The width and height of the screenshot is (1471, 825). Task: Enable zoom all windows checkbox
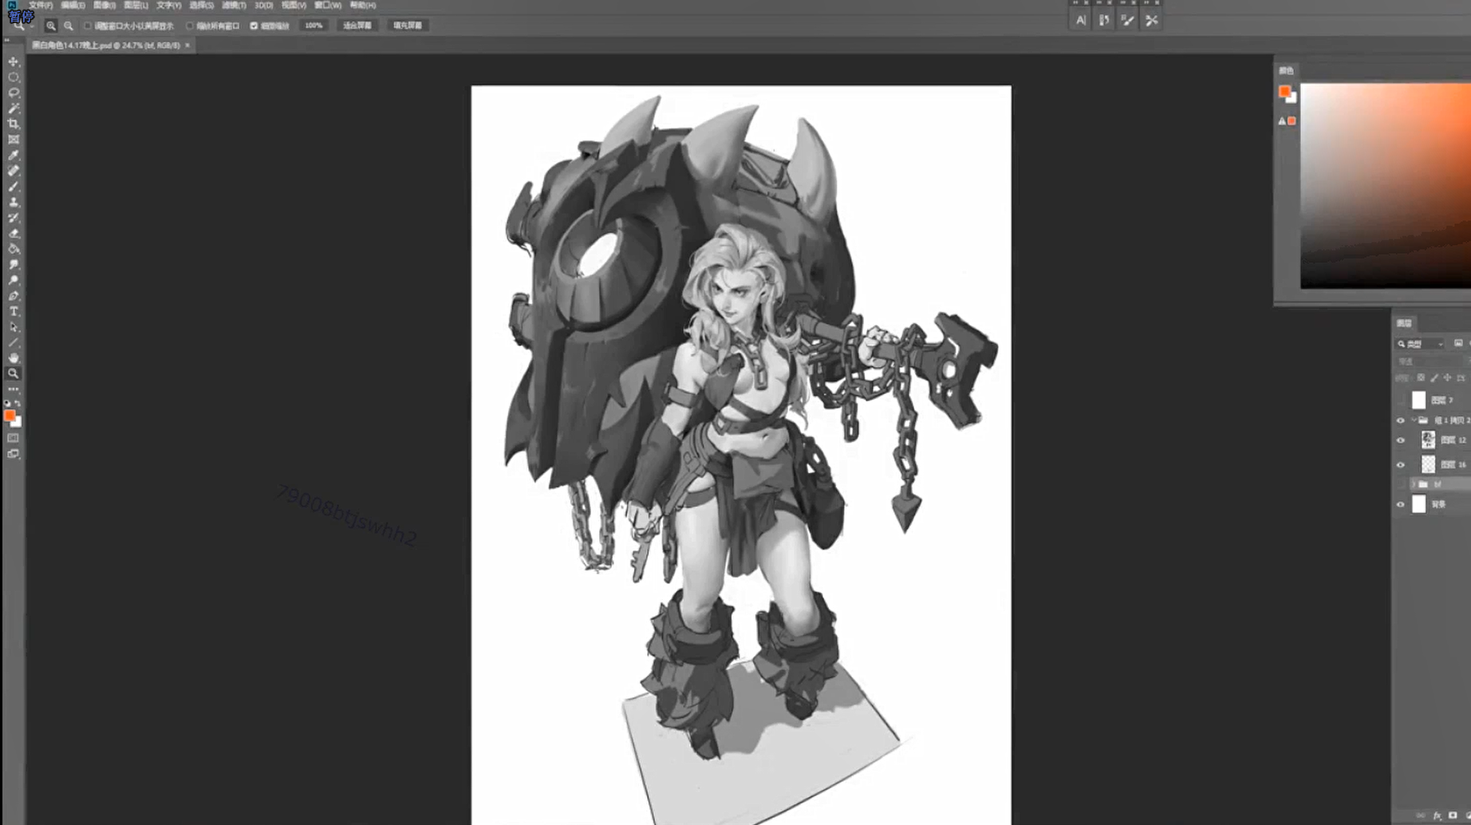pos(190,26)
